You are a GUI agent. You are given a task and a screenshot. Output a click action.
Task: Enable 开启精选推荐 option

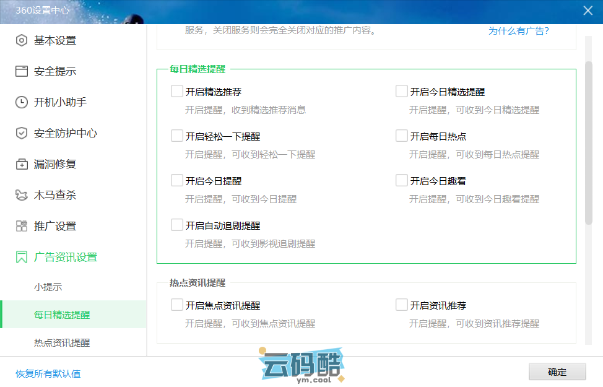176,90
